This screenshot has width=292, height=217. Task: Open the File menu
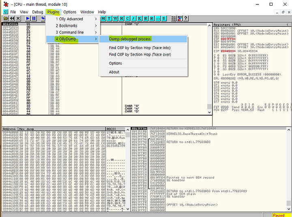13,12
